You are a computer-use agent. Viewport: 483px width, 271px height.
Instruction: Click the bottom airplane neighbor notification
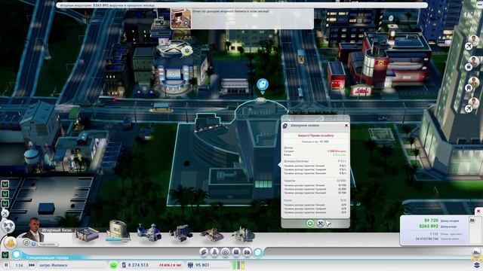472,105
